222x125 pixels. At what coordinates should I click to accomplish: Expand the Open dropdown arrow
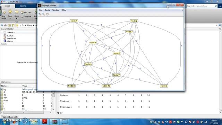click(x=17, y=18)
